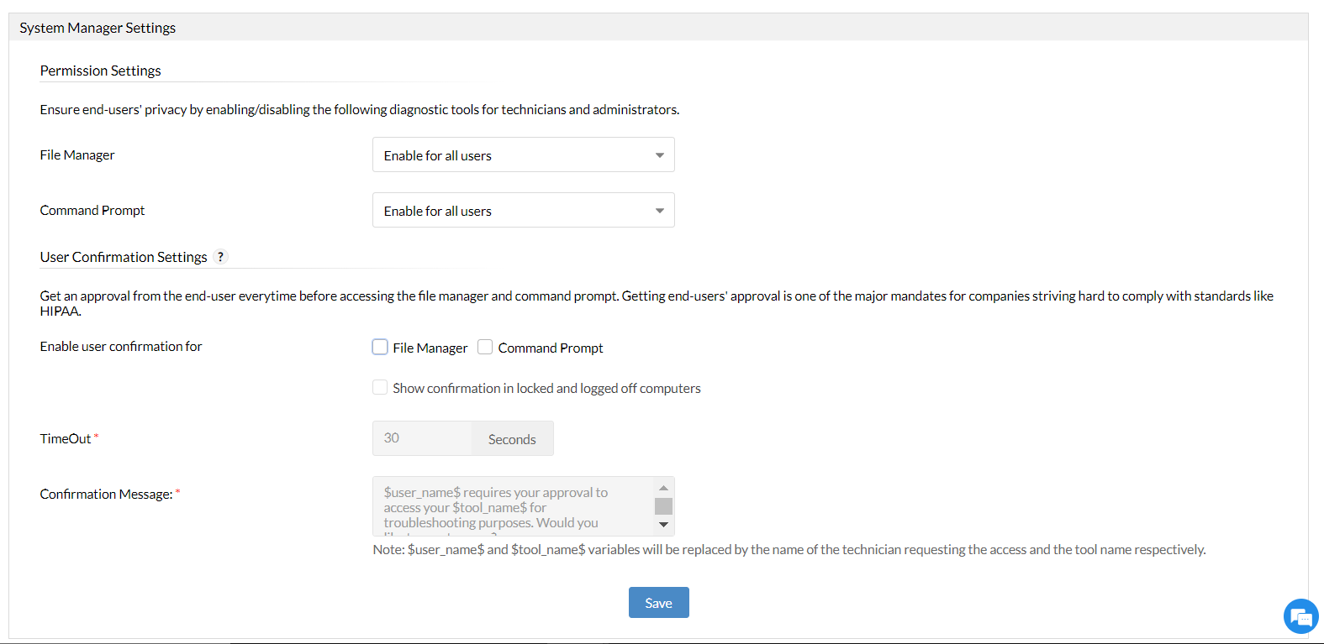Open the live chat support icon
Viewport: 1324px width, 644px height.
pos(1300,617)
